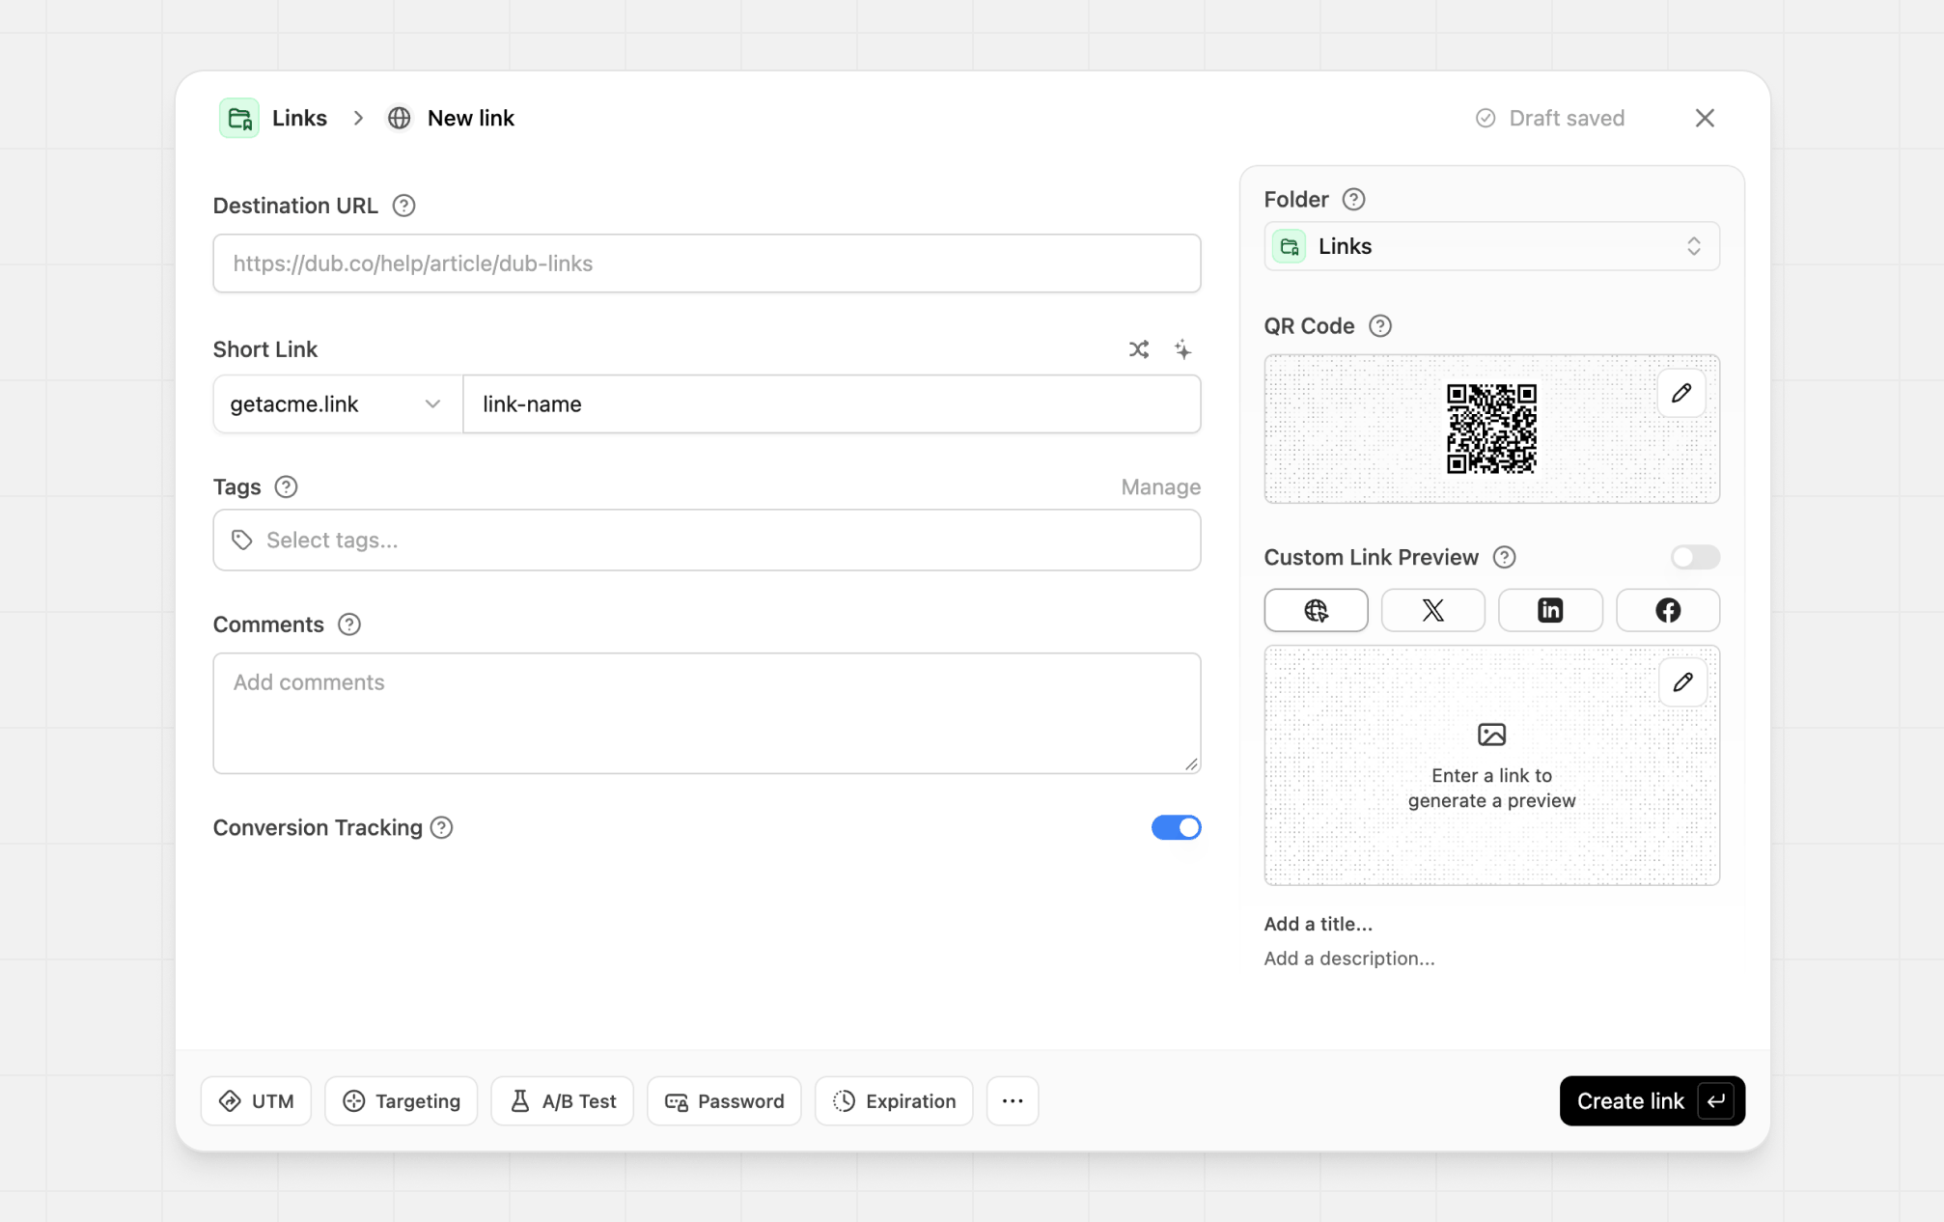Close the New link dialog
This screenshot has height=1222, width=1944.
pyautogui.click(x=1705, y=118)
